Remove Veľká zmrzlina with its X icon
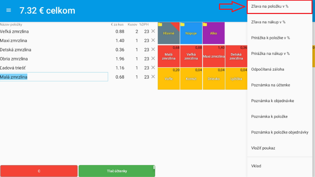315x177 pixels. tap(153, 31)
